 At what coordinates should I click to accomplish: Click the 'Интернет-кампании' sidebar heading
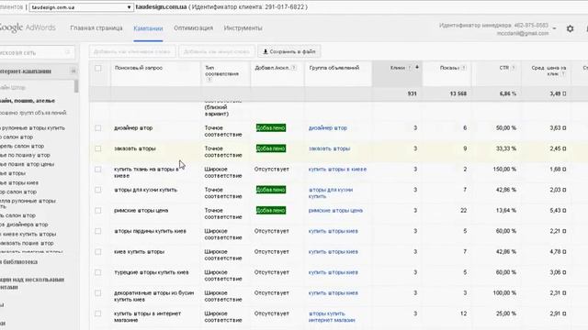(x=26, y=71)
